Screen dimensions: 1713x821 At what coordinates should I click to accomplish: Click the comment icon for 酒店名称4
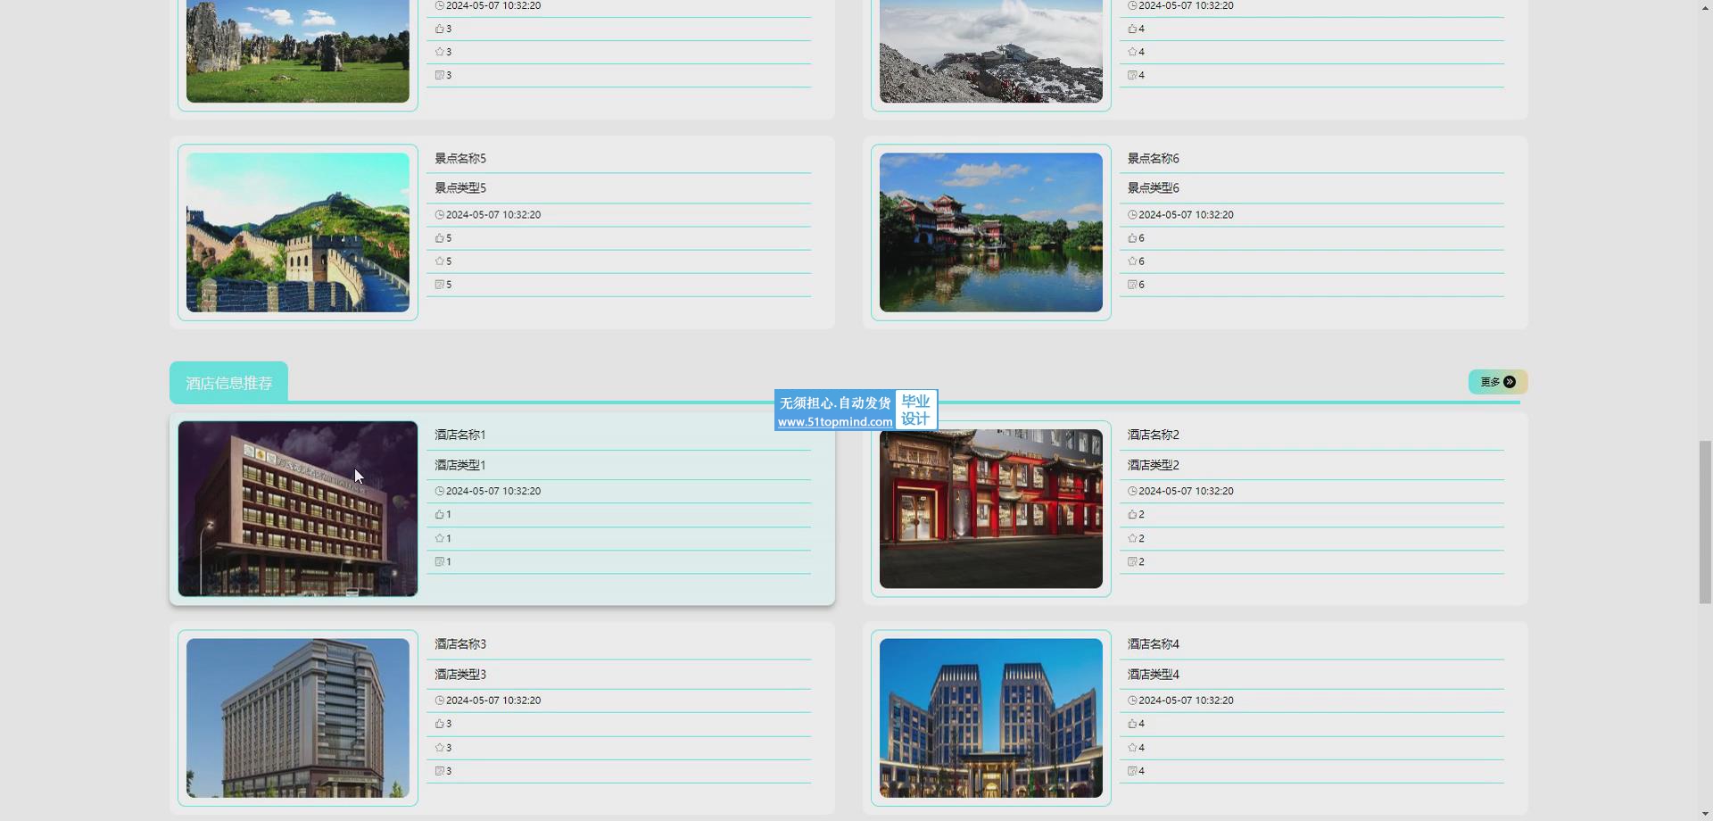[1132, 771]
